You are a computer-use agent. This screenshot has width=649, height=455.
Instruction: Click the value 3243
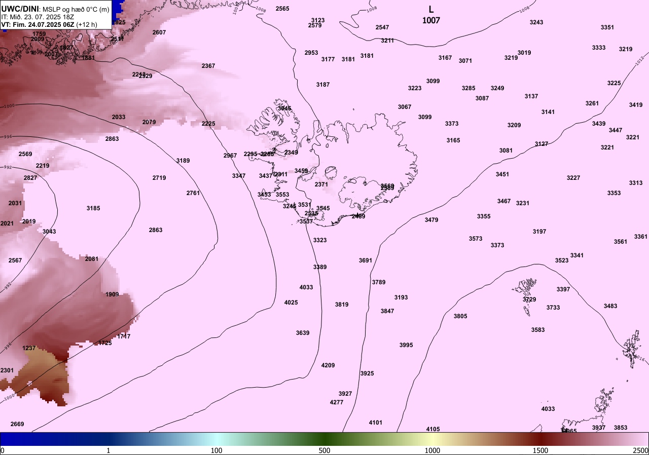536,22
